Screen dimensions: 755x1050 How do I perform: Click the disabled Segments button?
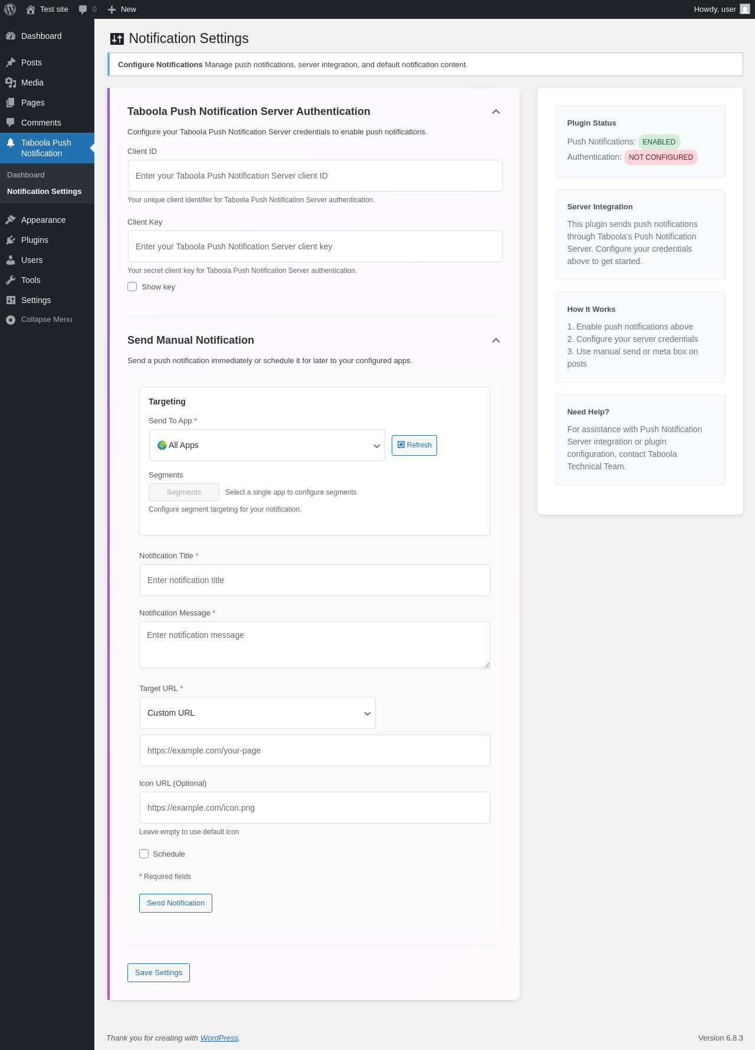(x=184, y=492)
